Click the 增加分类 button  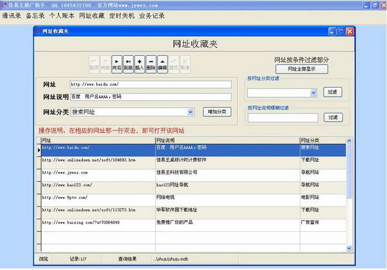(x=217, y=112)
